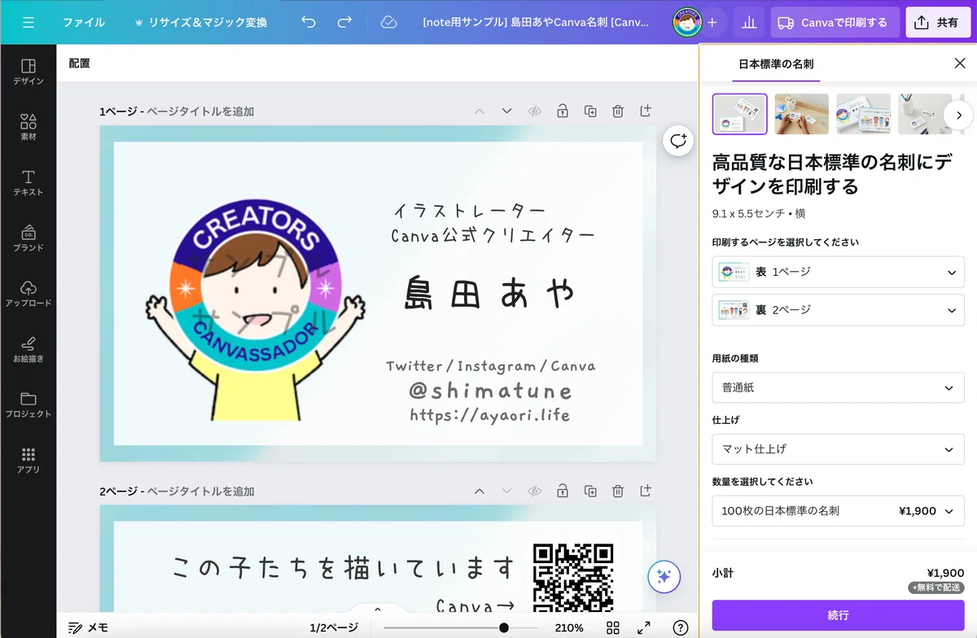Delete page 1 with trash icon
Viewport: 977px width, 638px height.
618,111
